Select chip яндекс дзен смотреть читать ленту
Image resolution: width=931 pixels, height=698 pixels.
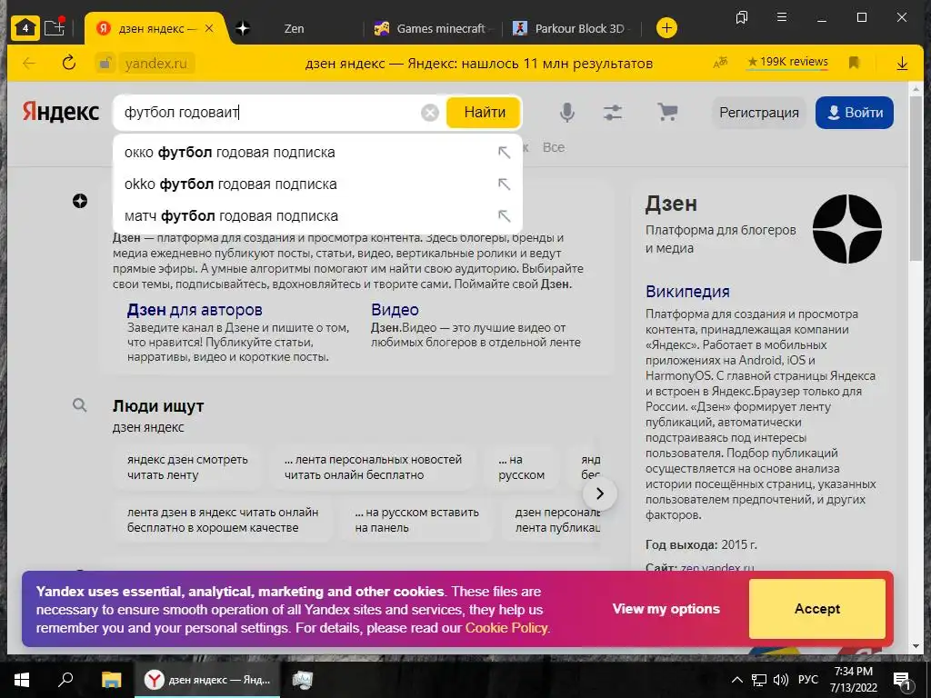187,467
